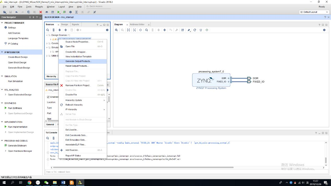Click the Regenerate Layout refresh icon

tap(195, 30)
